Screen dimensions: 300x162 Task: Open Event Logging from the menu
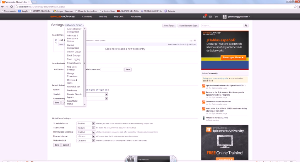coord(73,59)
